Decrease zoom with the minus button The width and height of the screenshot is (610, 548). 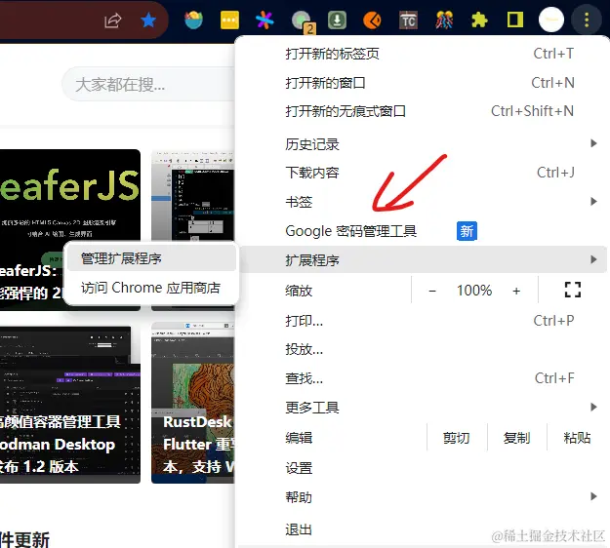[x=432, y=291]
